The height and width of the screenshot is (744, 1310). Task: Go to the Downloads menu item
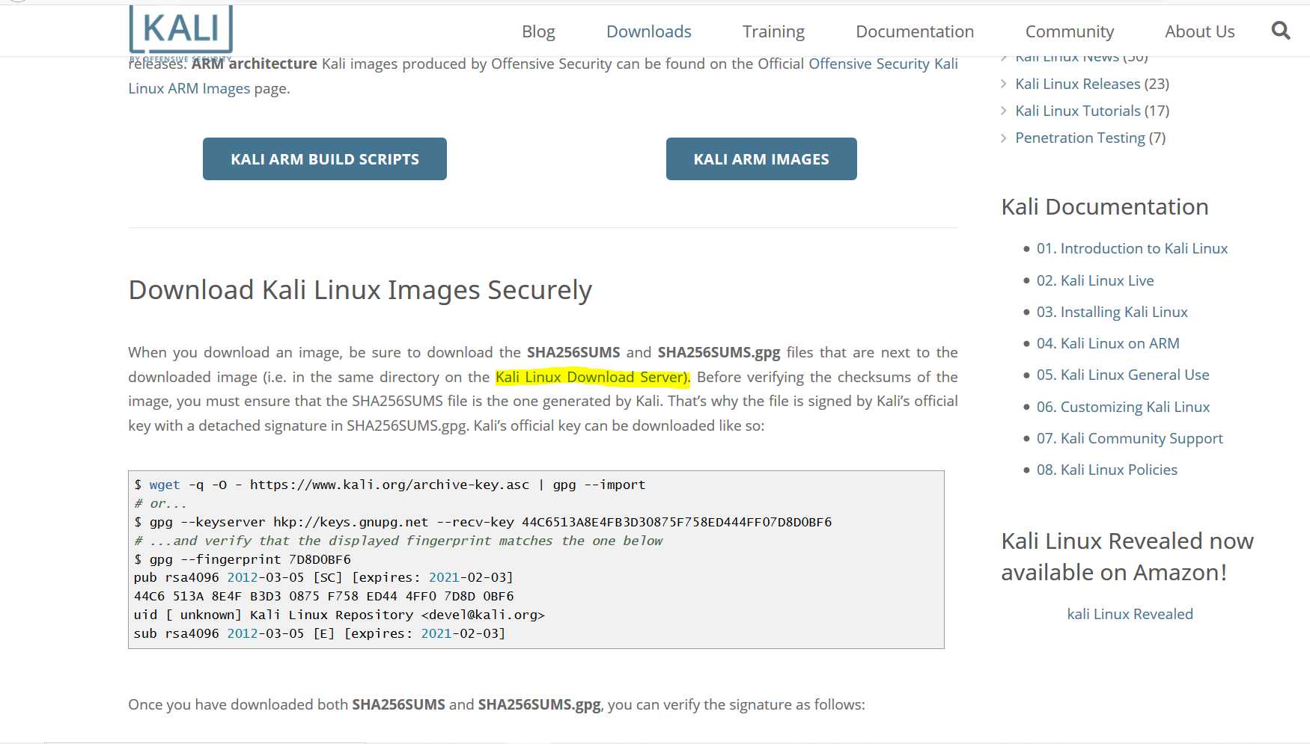[649, 31]
